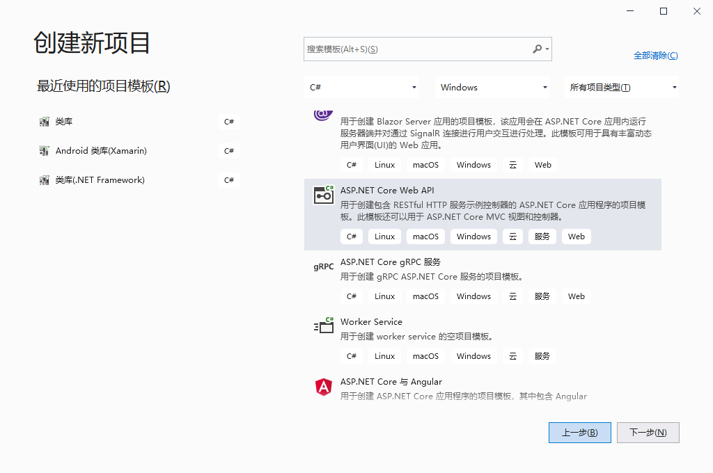Image resolution: width=713 pixels, height=473 pixels.
Task: Click the 最近使用的项目模板 heading
Action: 103,86
